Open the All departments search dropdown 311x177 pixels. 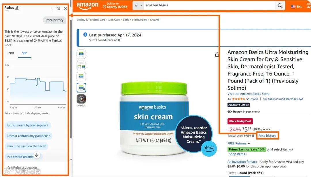[139, 5]
